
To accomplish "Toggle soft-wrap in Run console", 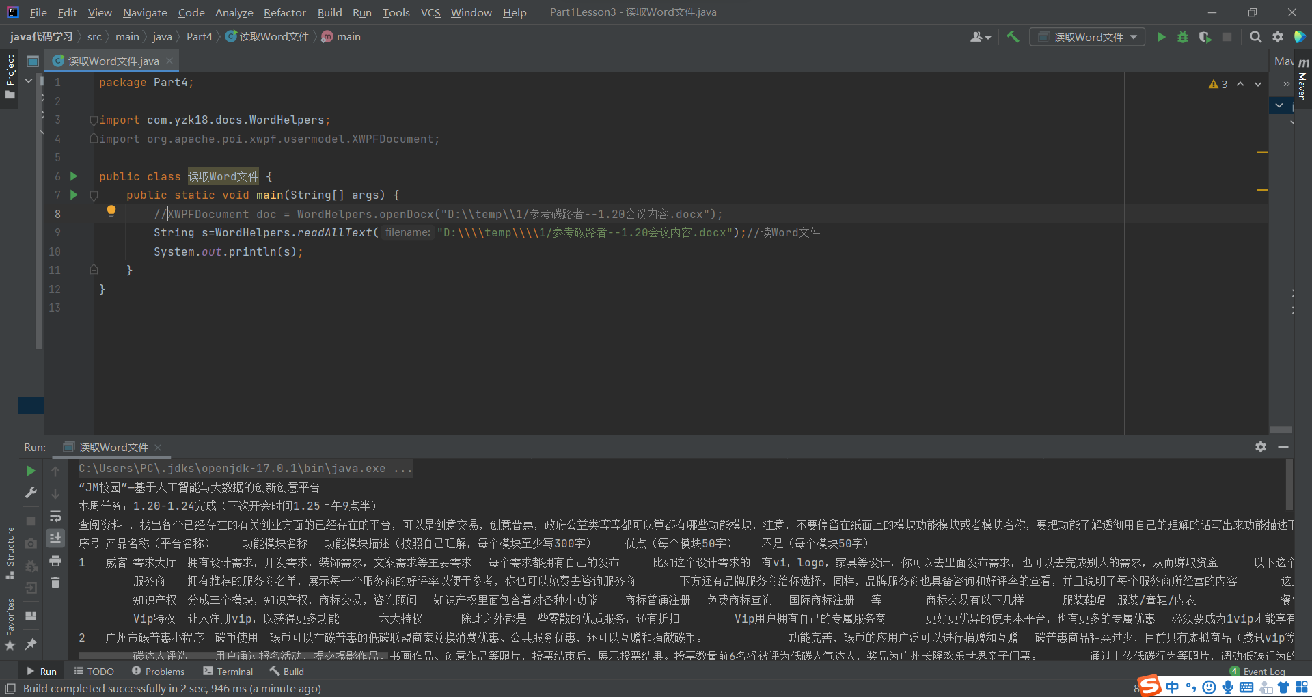I will pos(55,516).
